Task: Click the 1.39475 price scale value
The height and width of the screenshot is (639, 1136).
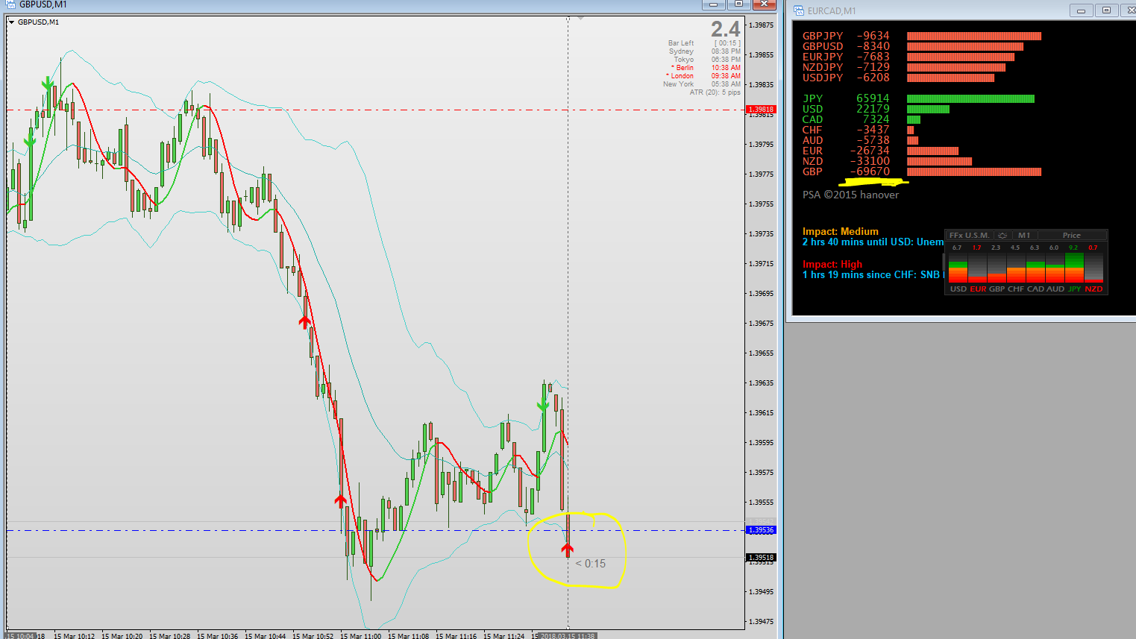Action: click(761, 621)
